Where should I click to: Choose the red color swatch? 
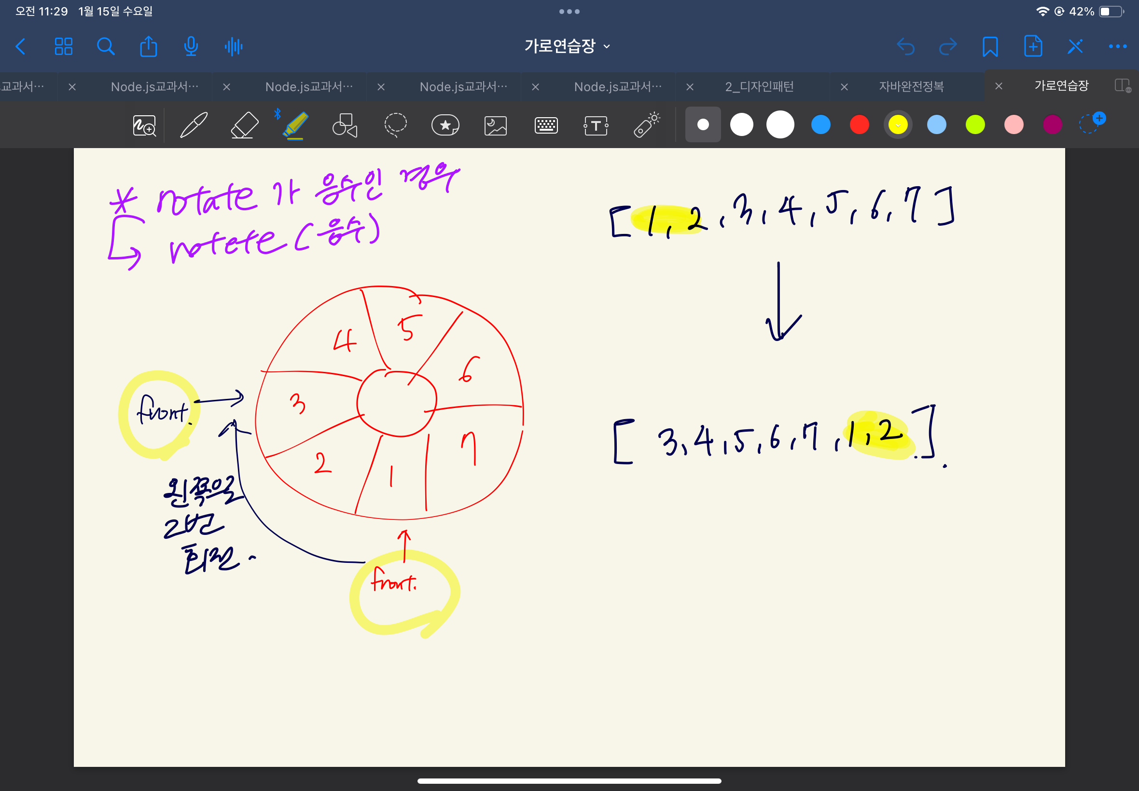(859, 124)
